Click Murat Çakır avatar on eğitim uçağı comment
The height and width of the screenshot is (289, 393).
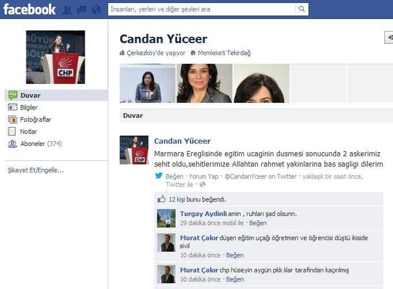pos(166,242)
